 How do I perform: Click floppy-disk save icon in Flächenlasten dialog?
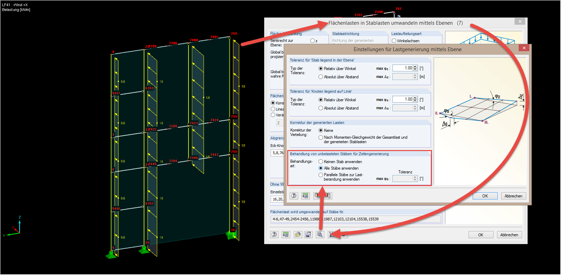click(309, 234)
